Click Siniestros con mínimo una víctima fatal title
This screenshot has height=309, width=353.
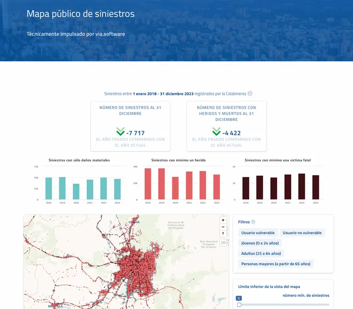pos(278,160)
